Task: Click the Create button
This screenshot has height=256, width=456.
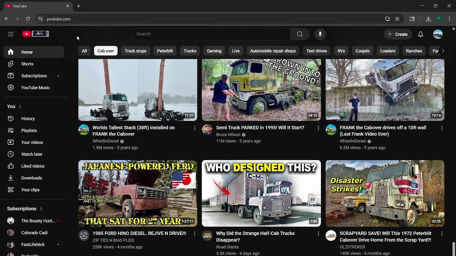Action: pyautogui.click(x=398, y=34)
